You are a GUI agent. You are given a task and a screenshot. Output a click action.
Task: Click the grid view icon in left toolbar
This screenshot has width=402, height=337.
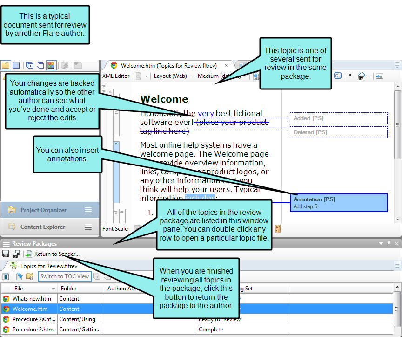click(x=16, y=66)
